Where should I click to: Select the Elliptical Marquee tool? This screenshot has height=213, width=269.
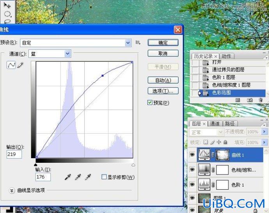pos(7,14)
